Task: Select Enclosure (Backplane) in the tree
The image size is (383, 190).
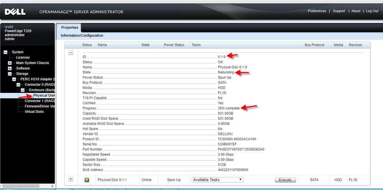Action: (x=42, y=90)
